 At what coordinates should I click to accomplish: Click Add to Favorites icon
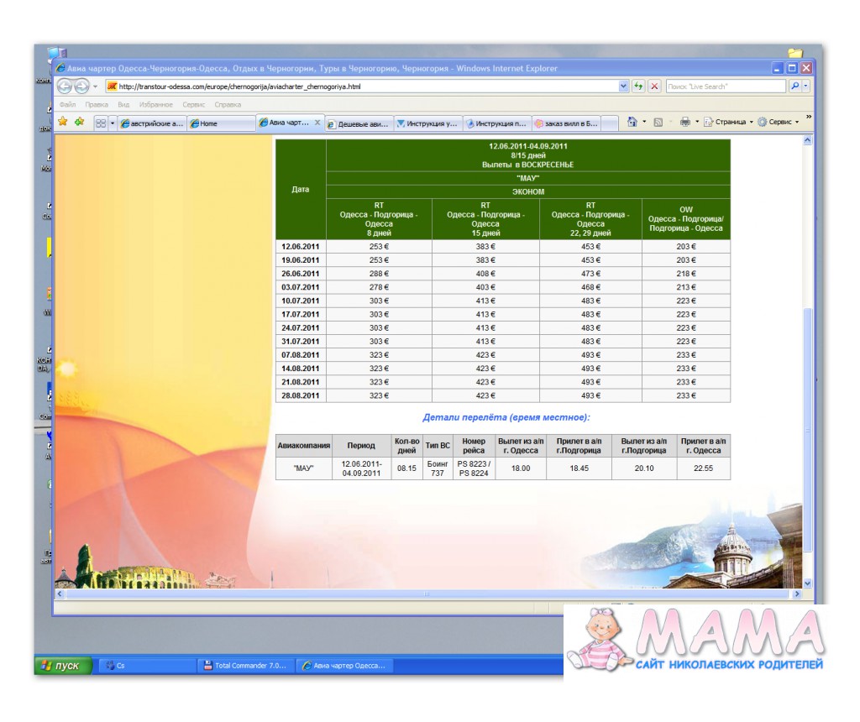79,122
